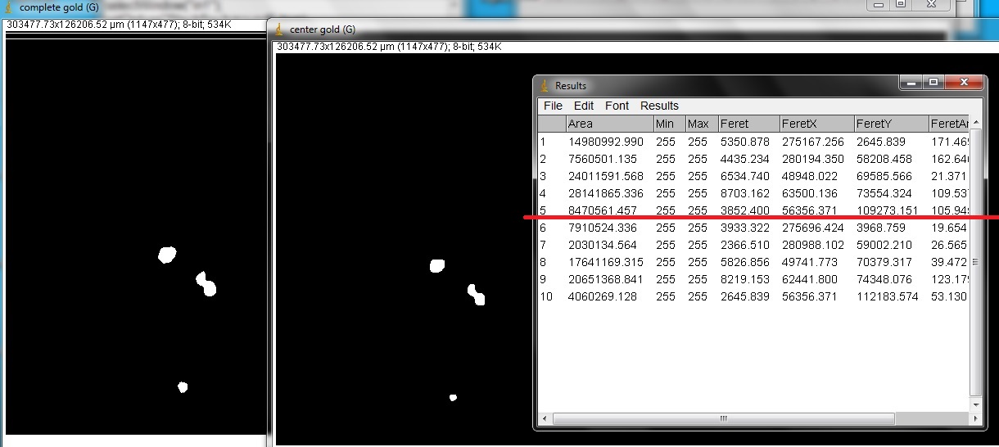999x447 pixels.
Task: Maximize the Results window
Action: pos(933,83)
